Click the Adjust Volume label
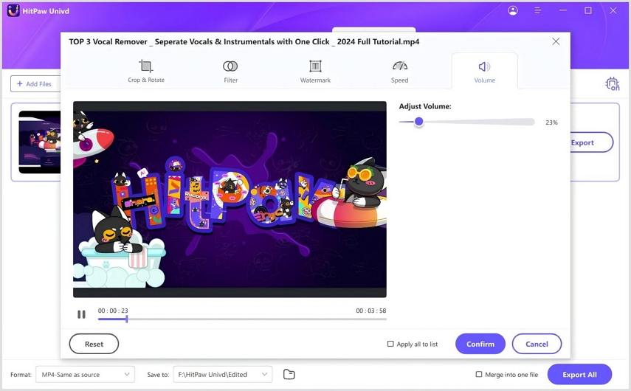 (425, 106)
